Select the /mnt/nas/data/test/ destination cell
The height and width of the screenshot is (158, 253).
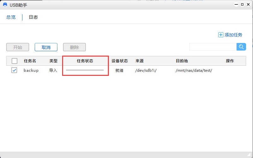coord(194,70)
